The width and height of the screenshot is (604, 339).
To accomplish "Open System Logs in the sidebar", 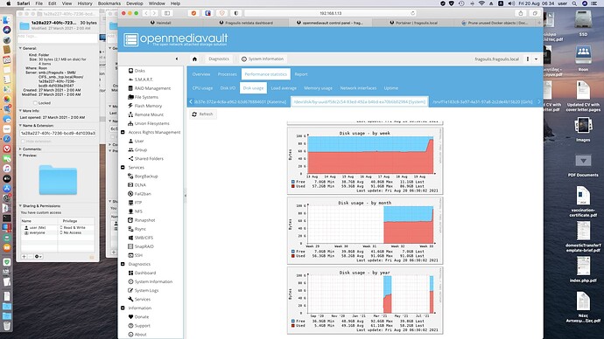I will [143, 291].
